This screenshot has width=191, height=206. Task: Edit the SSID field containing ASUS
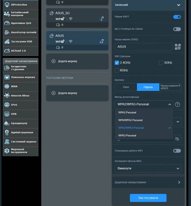pos(143,47)
